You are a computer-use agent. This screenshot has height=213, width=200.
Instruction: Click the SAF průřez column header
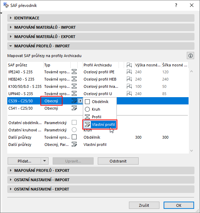point(25,65)
